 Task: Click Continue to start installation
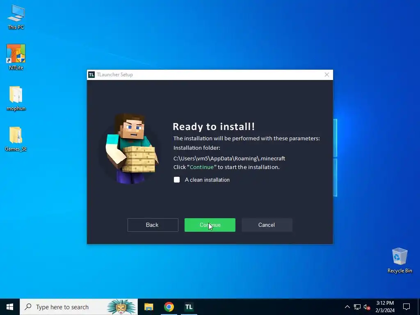[x=210, y=225]
